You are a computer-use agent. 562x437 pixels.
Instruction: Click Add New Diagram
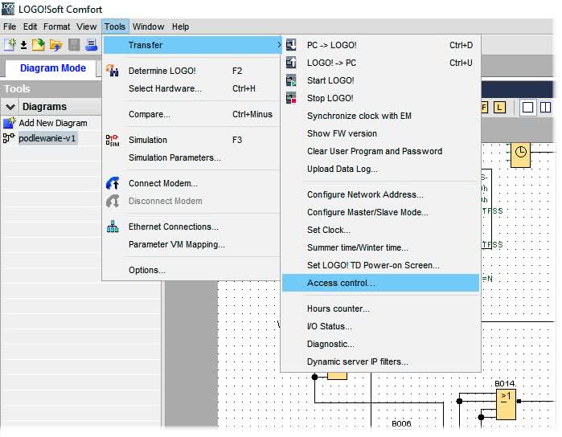coord(53,123)
